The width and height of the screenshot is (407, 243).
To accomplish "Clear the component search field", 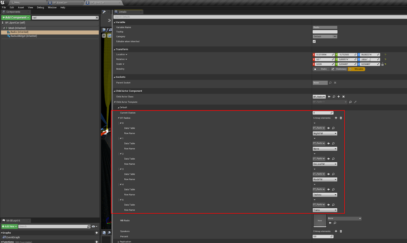I will tap(97, 18).
